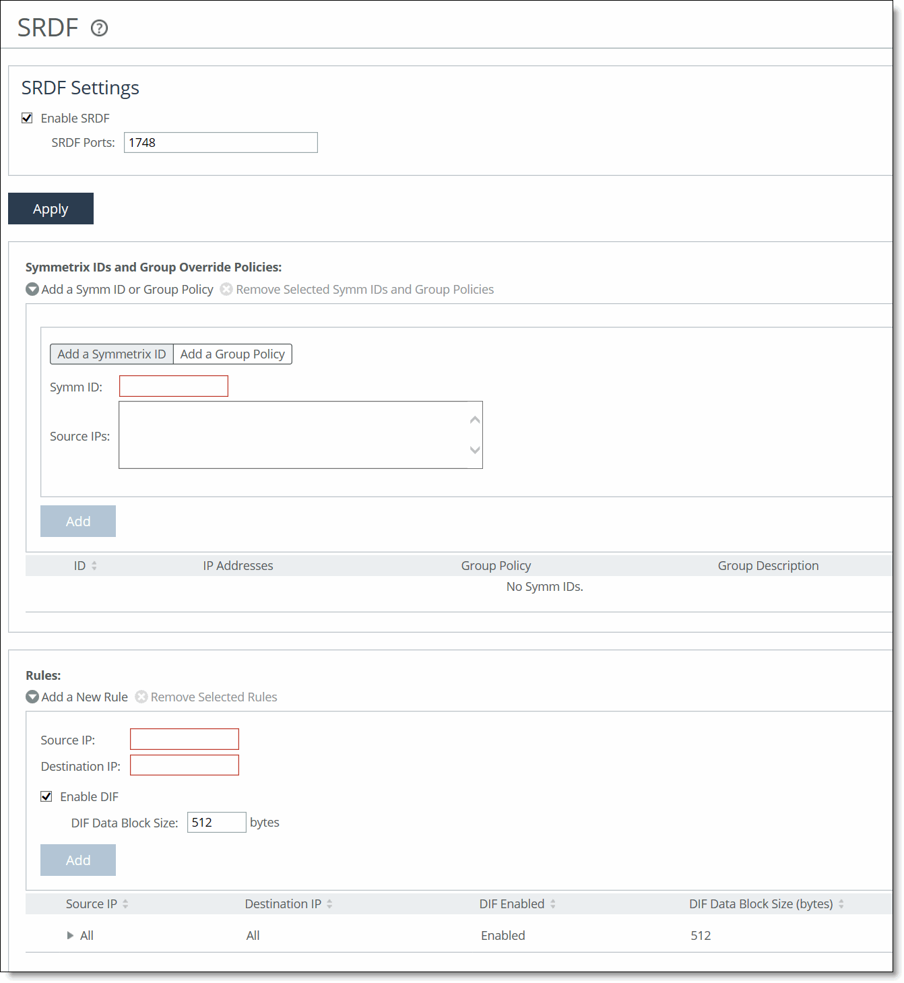904x983 pixels.
Task: Toggle the Enable SRDF checkbox
Action: coord(27,118)
